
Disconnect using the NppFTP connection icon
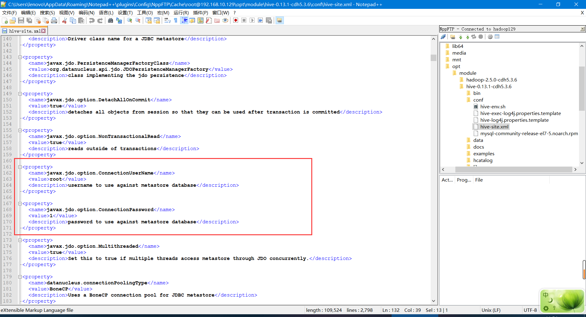443,37
